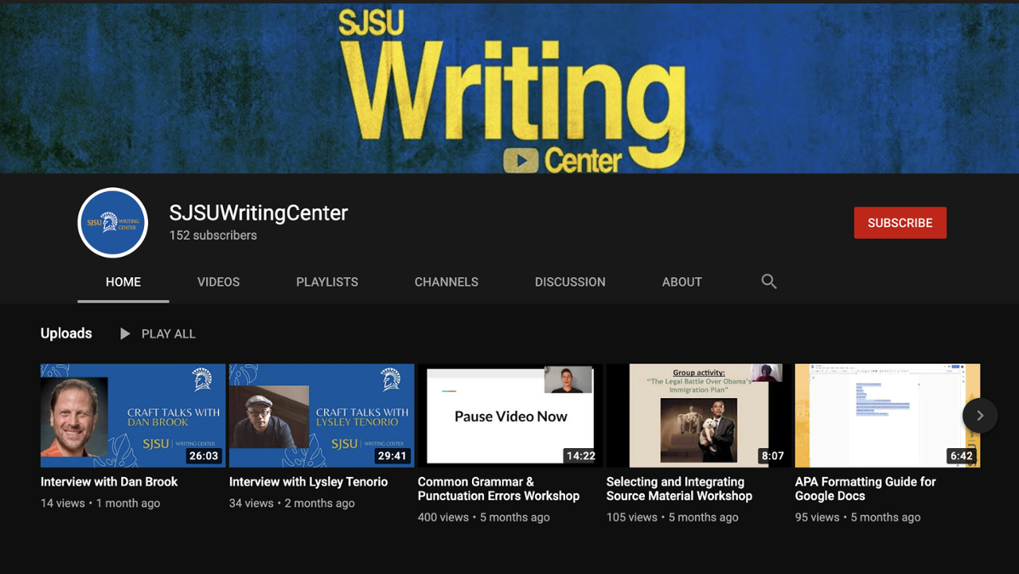This screenshot has width=1019, height=574.
Task: Select the Home tab
Action: [x=123, y=282]
